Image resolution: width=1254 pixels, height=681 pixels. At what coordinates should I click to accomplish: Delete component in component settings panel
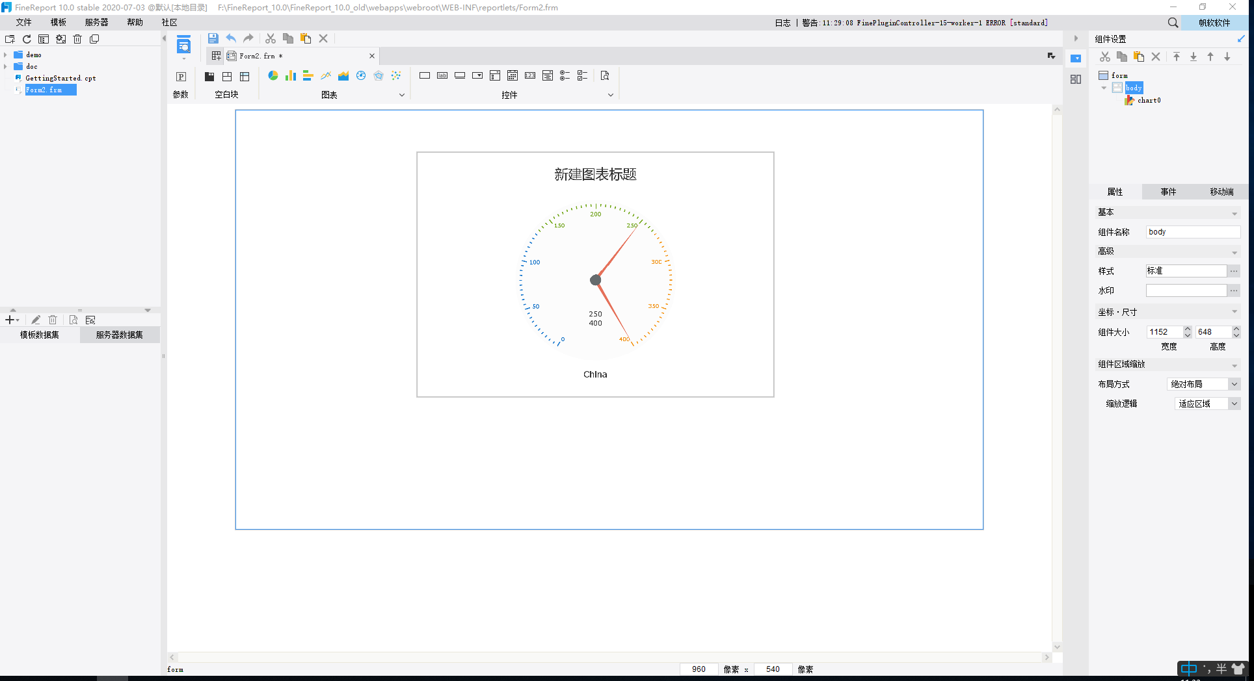coord(1156,57)
